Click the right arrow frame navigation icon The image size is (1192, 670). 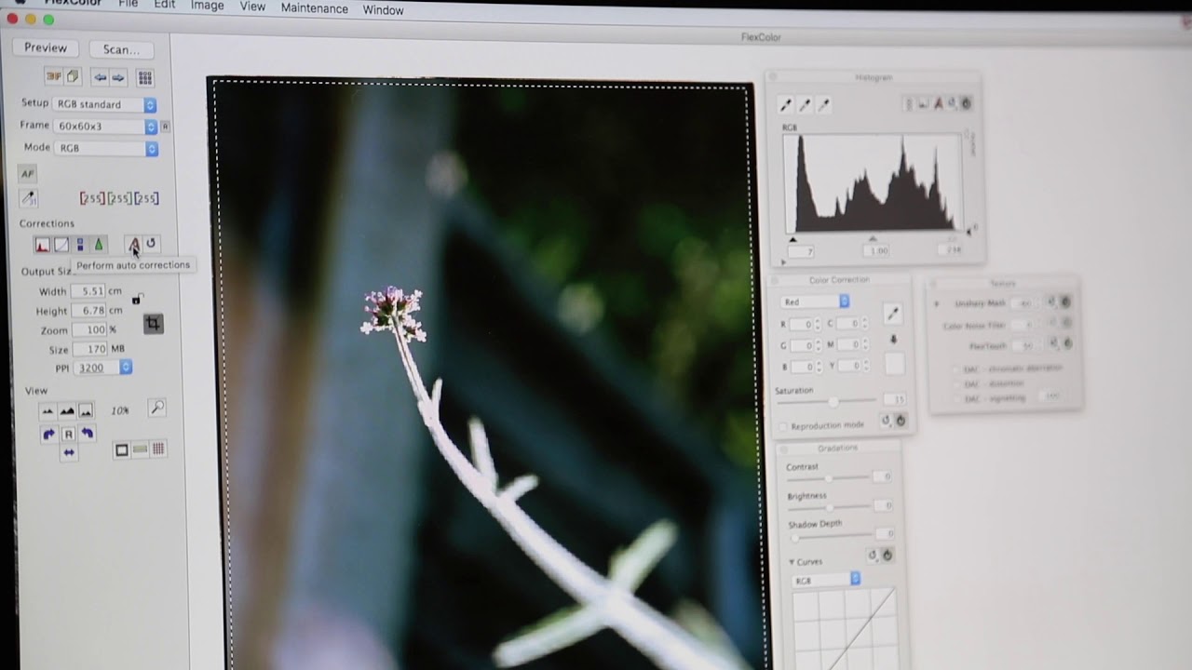pyautogui.click(x=118, y=77)
